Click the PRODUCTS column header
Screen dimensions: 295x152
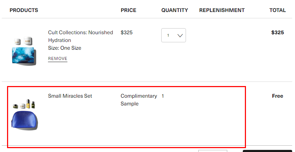[x=24, y=10]
